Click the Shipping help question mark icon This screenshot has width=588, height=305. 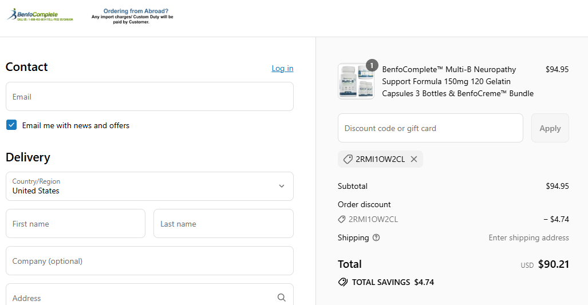(x=376, y=237)
